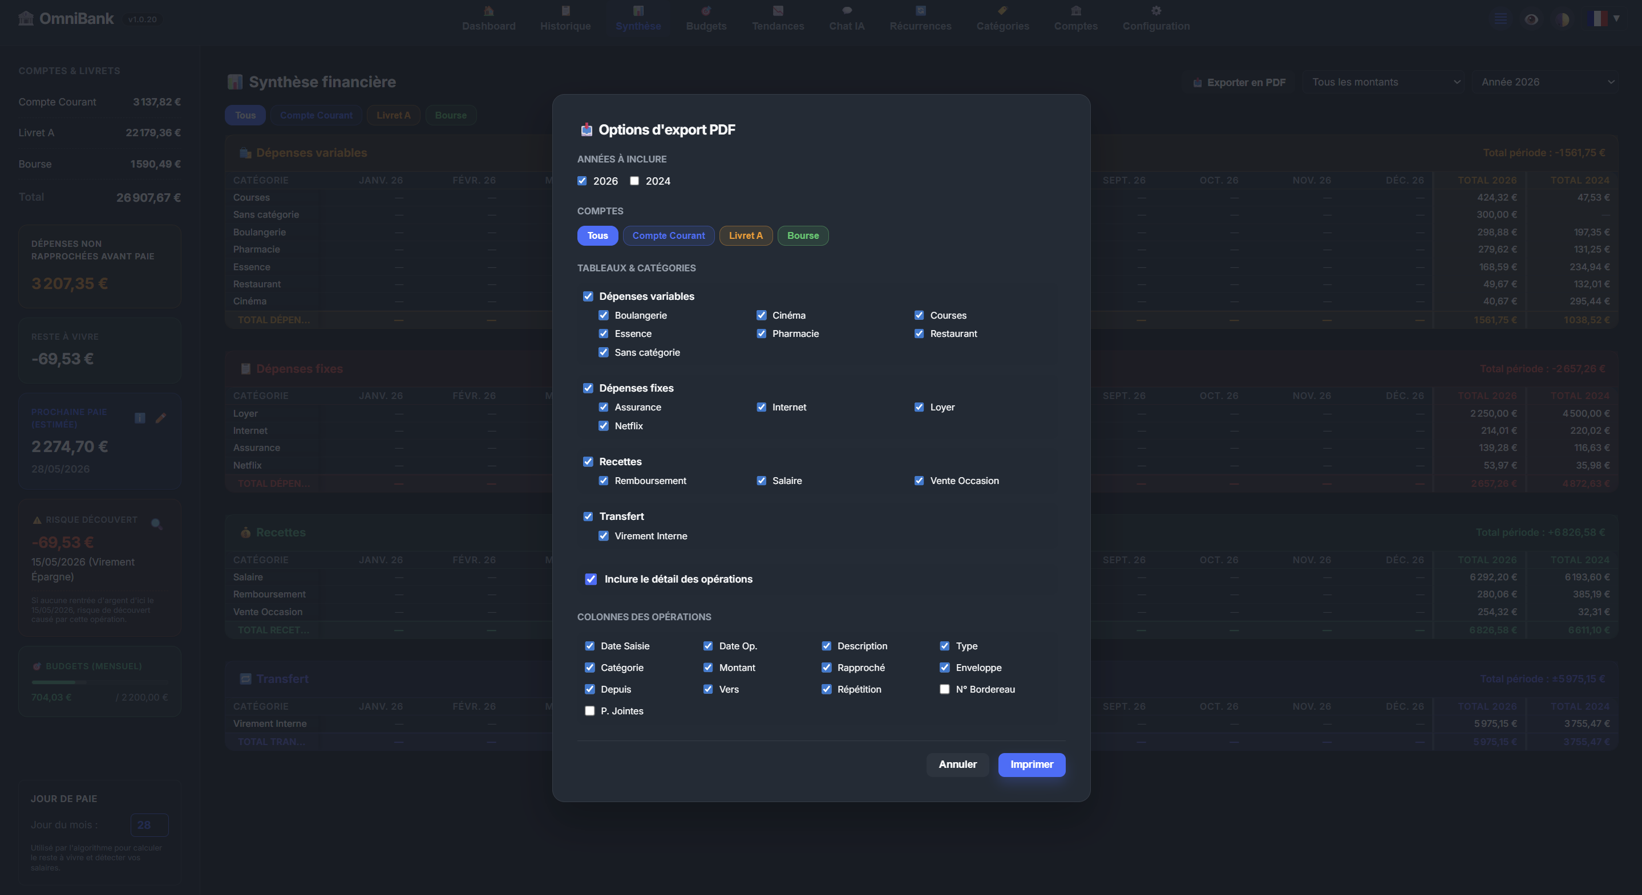Toggle the Recettes group checkbox
The width and height of the screenshot is (1642, 895).
tap(588, 462)
